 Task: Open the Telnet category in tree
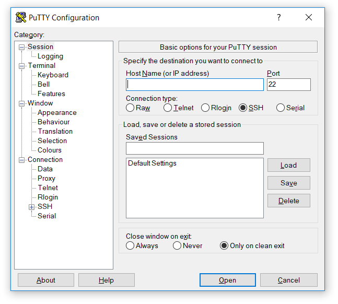[48, 188]
